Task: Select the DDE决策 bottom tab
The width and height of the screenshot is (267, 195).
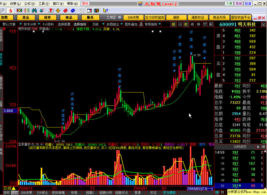Action: point(26,193)
